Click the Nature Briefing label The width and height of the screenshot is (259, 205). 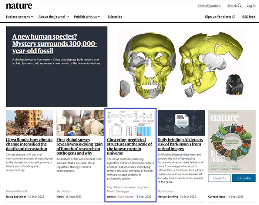coord(168,197)
